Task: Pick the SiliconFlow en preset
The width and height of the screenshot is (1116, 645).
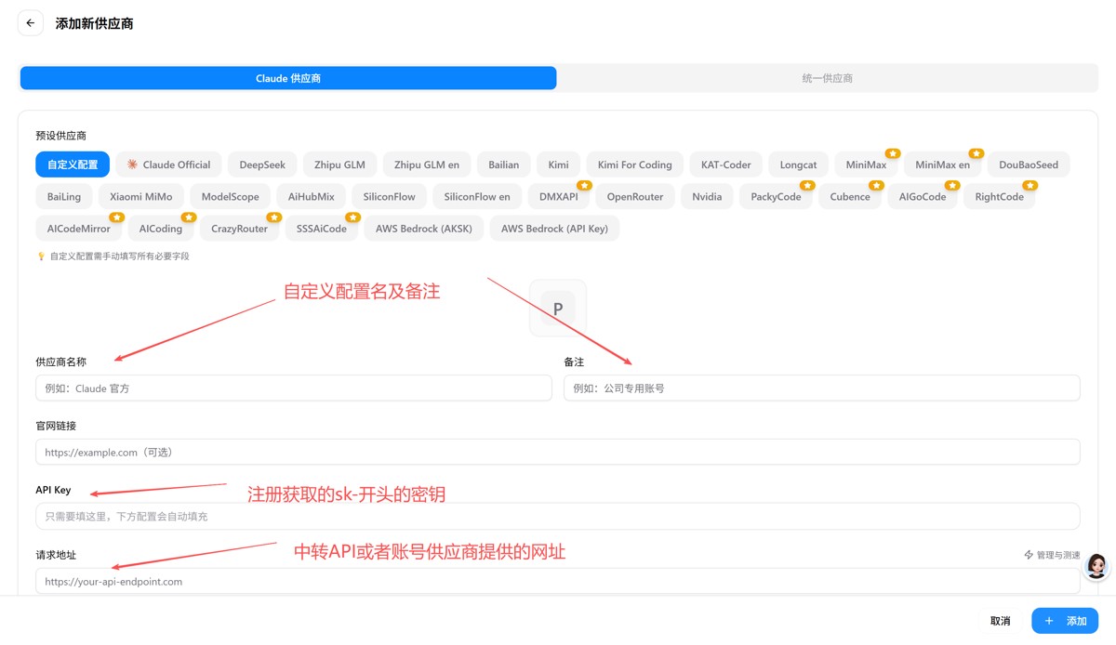Action: tap(477, 196)
